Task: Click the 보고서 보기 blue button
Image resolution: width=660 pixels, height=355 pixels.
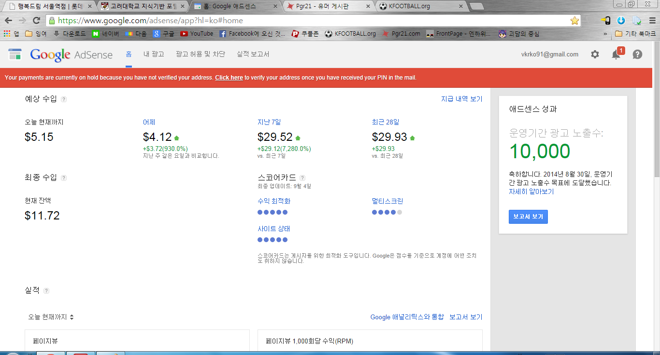Action: tap(528, 217)
